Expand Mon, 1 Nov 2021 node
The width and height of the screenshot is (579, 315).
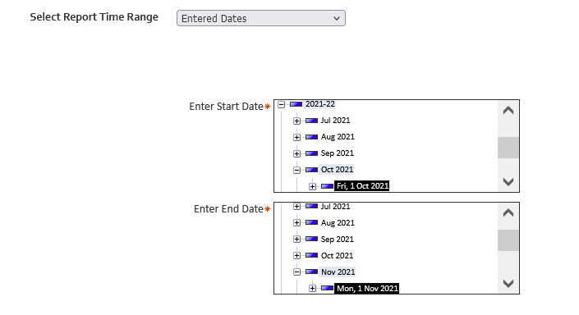(312, 289)
